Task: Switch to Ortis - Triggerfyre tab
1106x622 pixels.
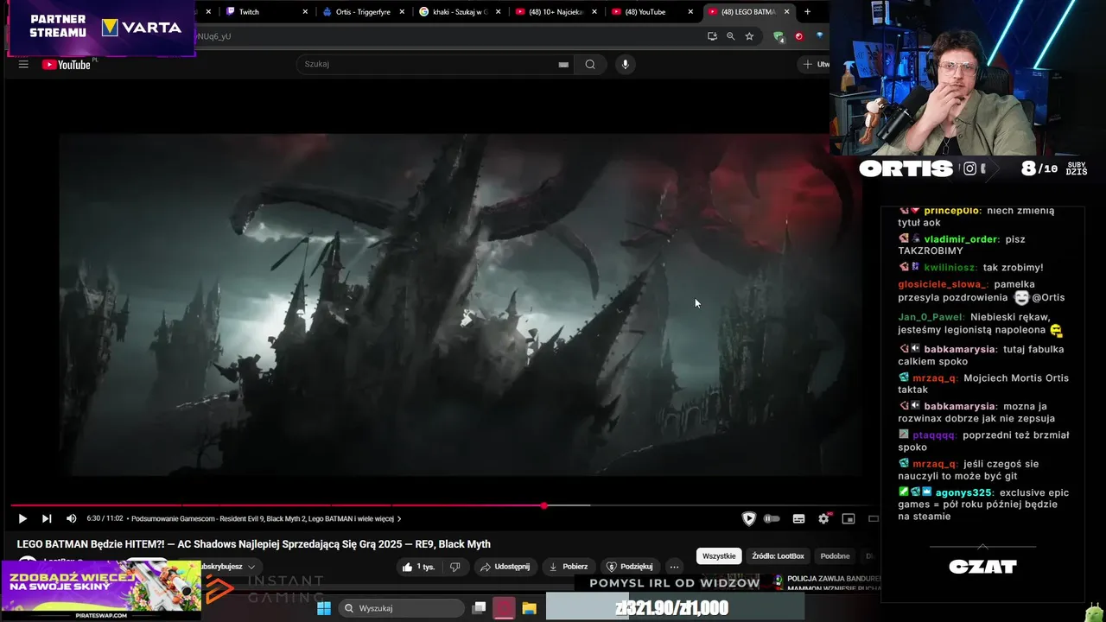Action: pyautogui.click(x=363, y=12)
